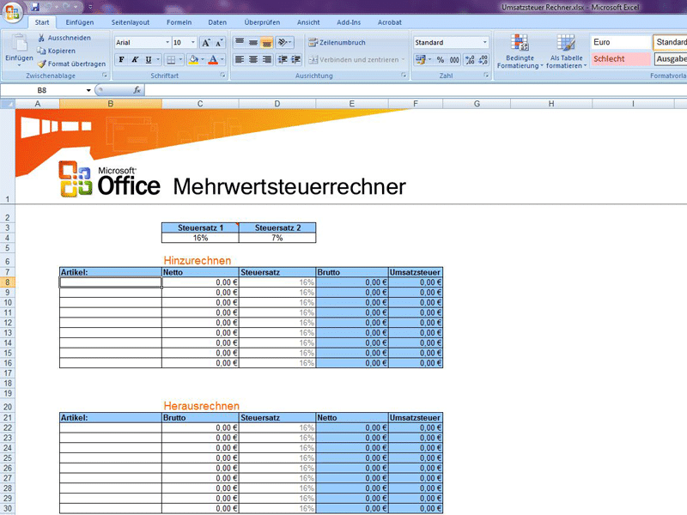Open the Arial font name dropdown
The height and width of the screenshot is (515, 687).
click(x=167, y=42)
